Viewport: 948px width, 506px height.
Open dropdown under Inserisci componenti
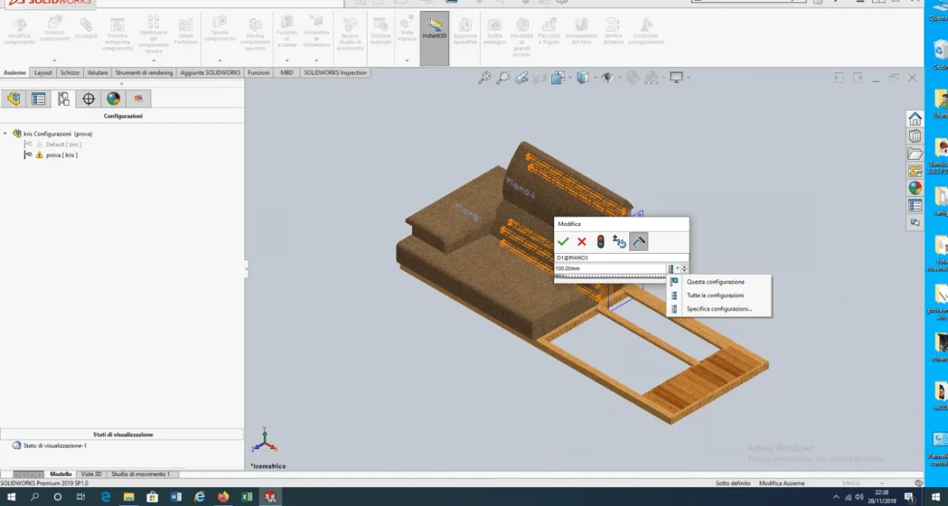[x=55, y=60]
